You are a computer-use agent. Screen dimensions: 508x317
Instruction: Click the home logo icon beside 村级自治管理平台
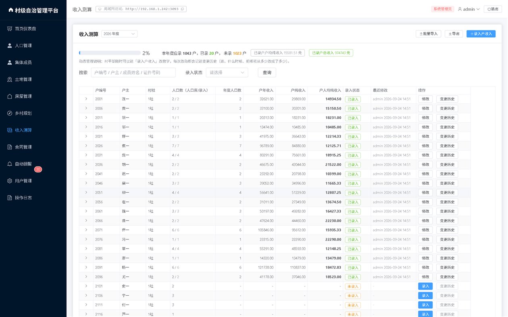click(10, 10)
